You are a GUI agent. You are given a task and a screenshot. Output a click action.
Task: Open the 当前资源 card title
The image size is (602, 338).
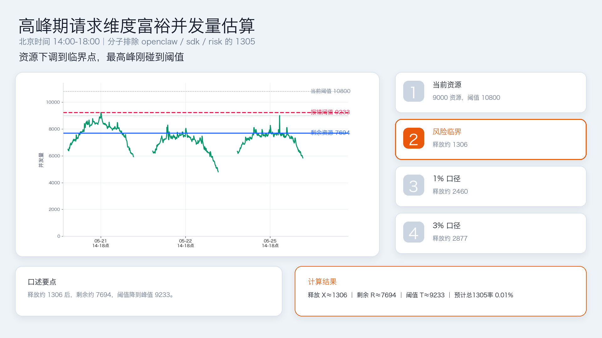click(x=447, y=85)
